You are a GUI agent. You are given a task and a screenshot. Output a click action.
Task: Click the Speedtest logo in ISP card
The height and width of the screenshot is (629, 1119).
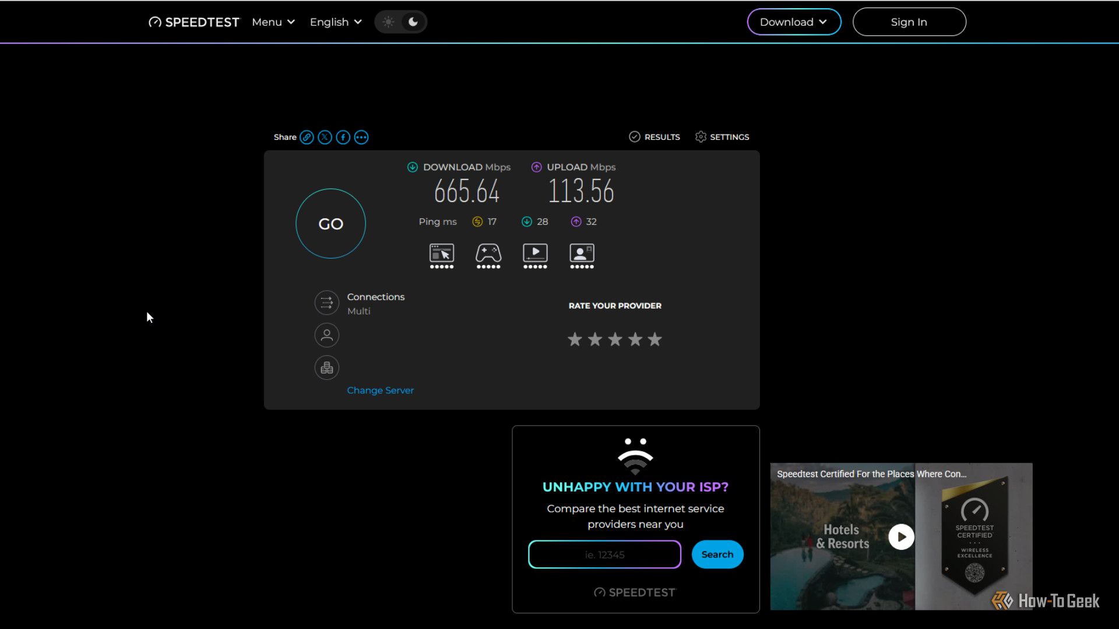pos(634,593)
